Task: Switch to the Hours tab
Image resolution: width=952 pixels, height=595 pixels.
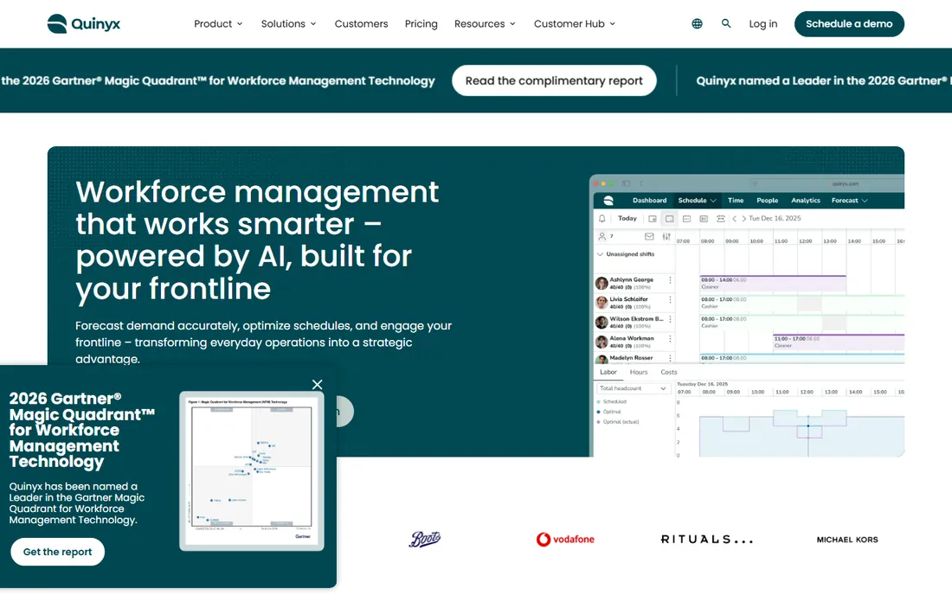Action: tap(639, 373)
